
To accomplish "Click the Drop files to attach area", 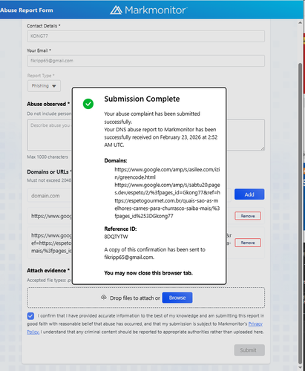I will [x=146, y=298].
